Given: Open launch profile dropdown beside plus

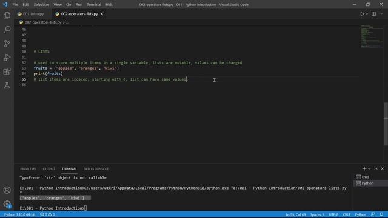Looking at the screenshot, I should pos(369,168).
